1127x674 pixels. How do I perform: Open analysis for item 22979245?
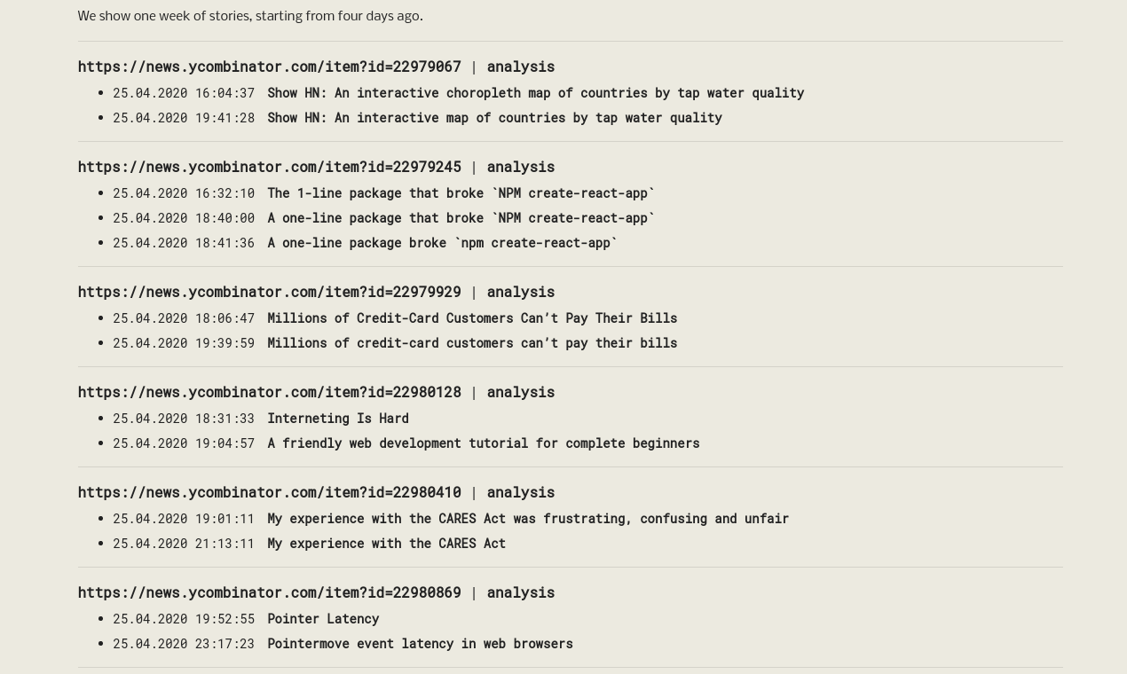(521, 167)
